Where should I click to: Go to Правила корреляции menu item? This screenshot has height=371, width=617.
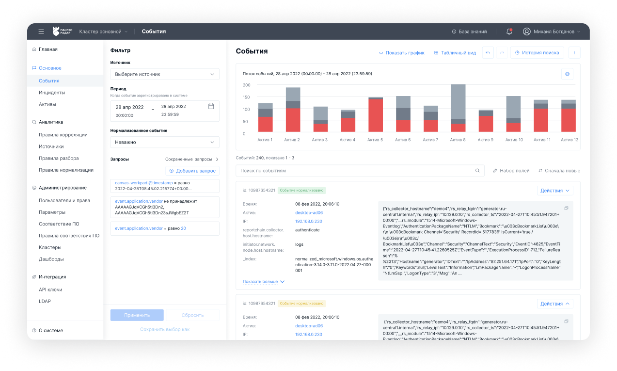tap(63, 135)
